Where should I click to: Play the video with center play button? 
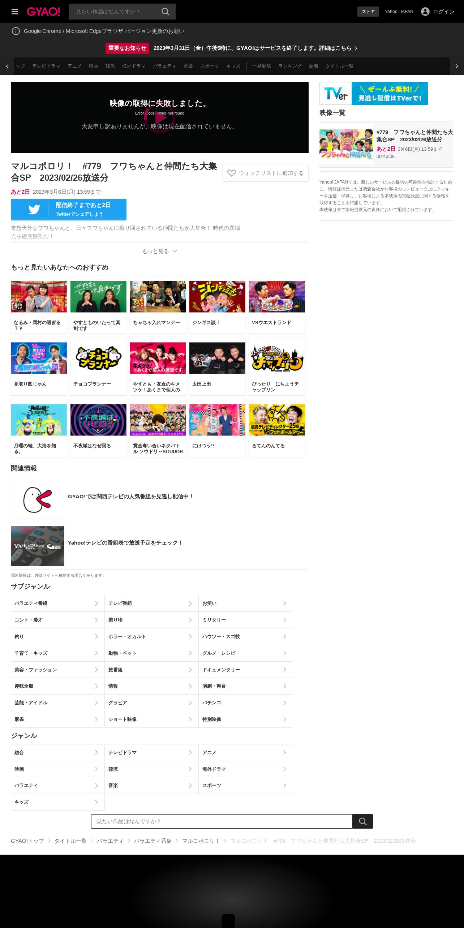(160, 117)
